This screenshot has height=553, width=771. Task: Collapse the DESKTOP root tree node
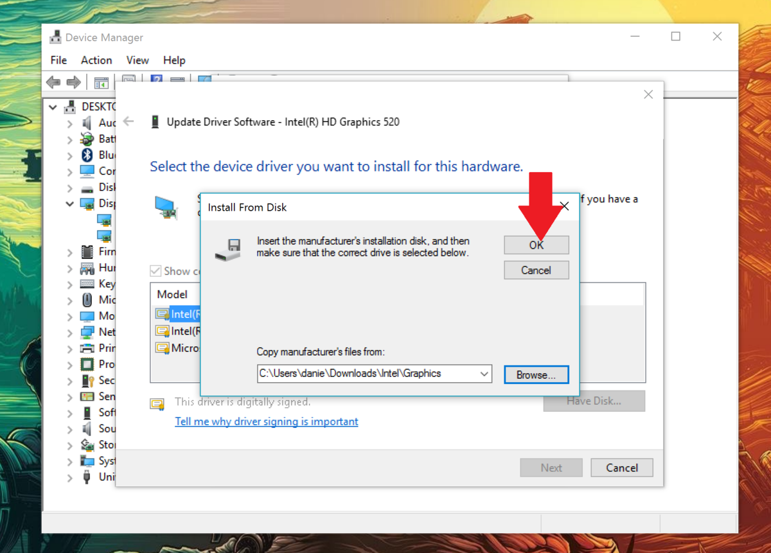click(53, 107)
